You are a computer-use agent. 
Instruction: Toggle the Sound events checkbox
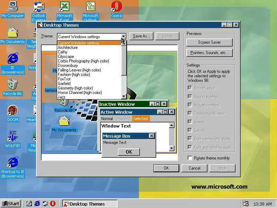coord(190,96)
